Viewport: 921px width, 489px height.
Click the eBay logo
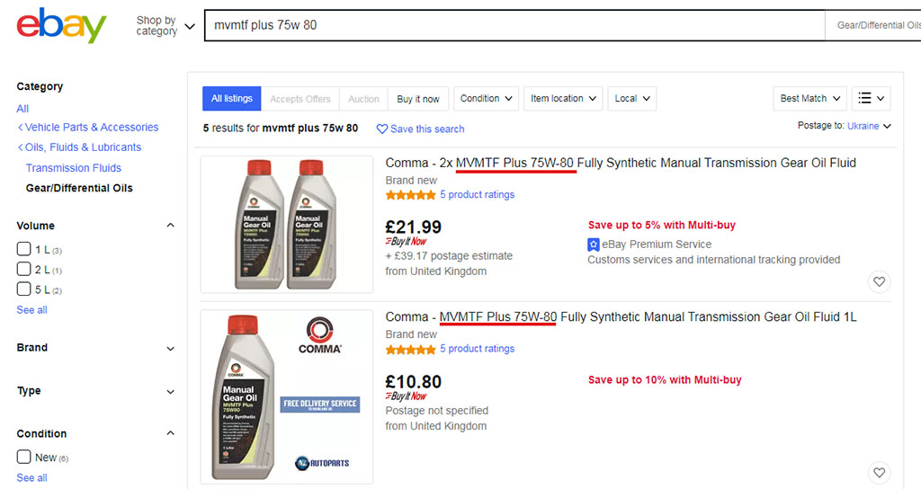[61, 25]
